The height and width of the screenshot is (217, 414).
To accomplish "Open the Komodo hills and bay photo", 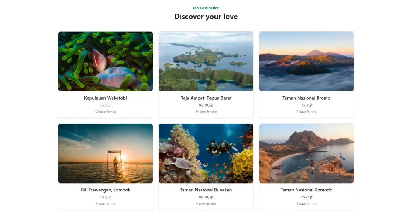I will pos(306,153).
